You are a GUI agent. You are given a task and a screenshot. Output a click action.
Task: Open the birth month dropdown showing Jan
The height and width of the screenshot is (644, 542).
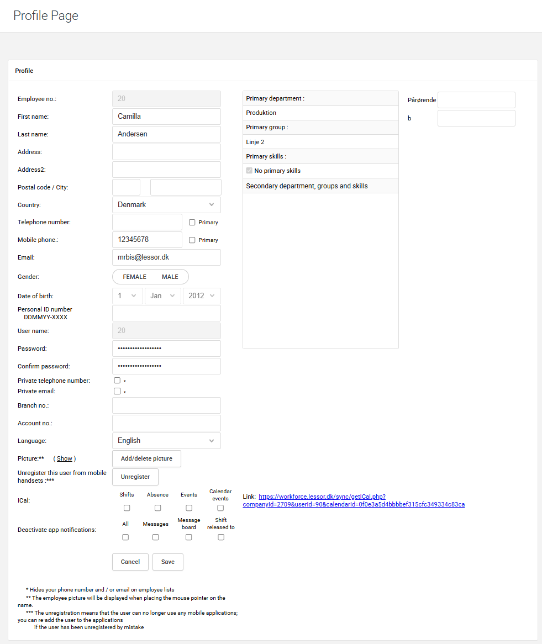pos(163,295)
